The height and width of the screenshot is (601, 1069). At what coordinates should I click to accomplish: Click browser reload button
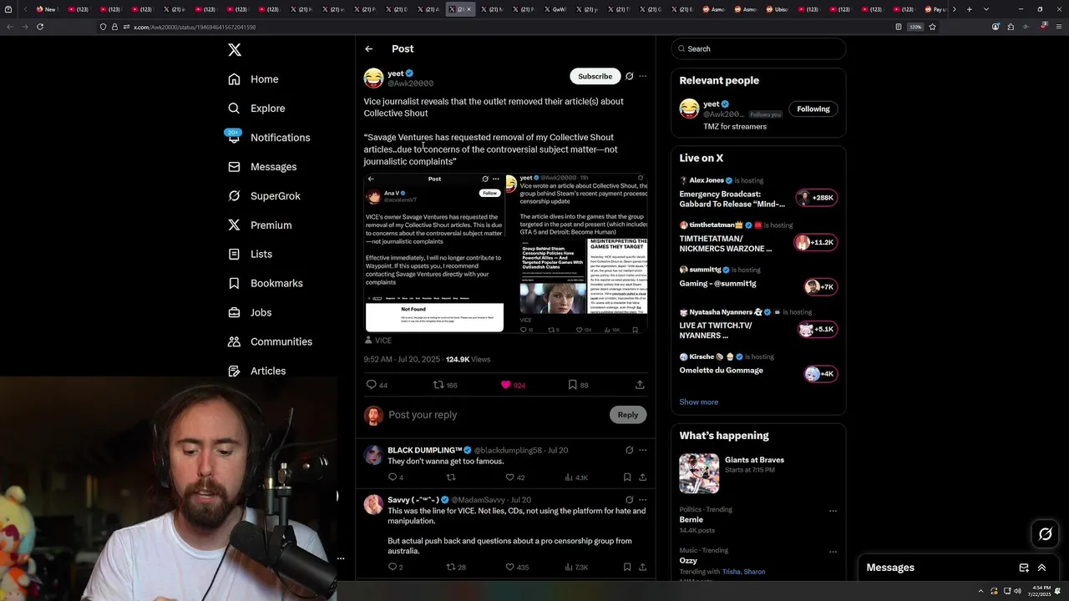(x=39, y=27)
